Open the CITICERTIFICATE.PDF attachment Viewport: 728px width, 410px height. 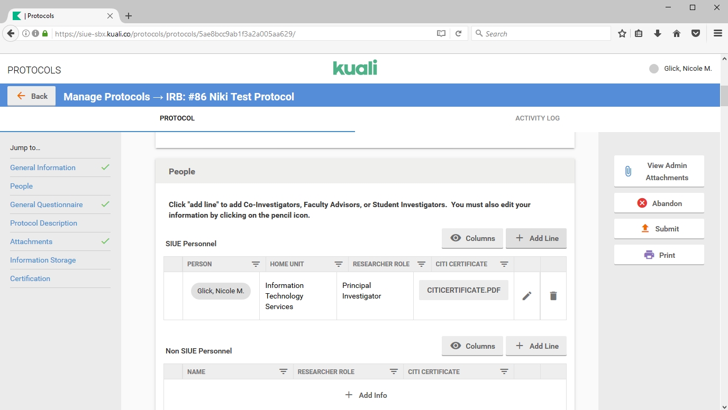point(463,290)
